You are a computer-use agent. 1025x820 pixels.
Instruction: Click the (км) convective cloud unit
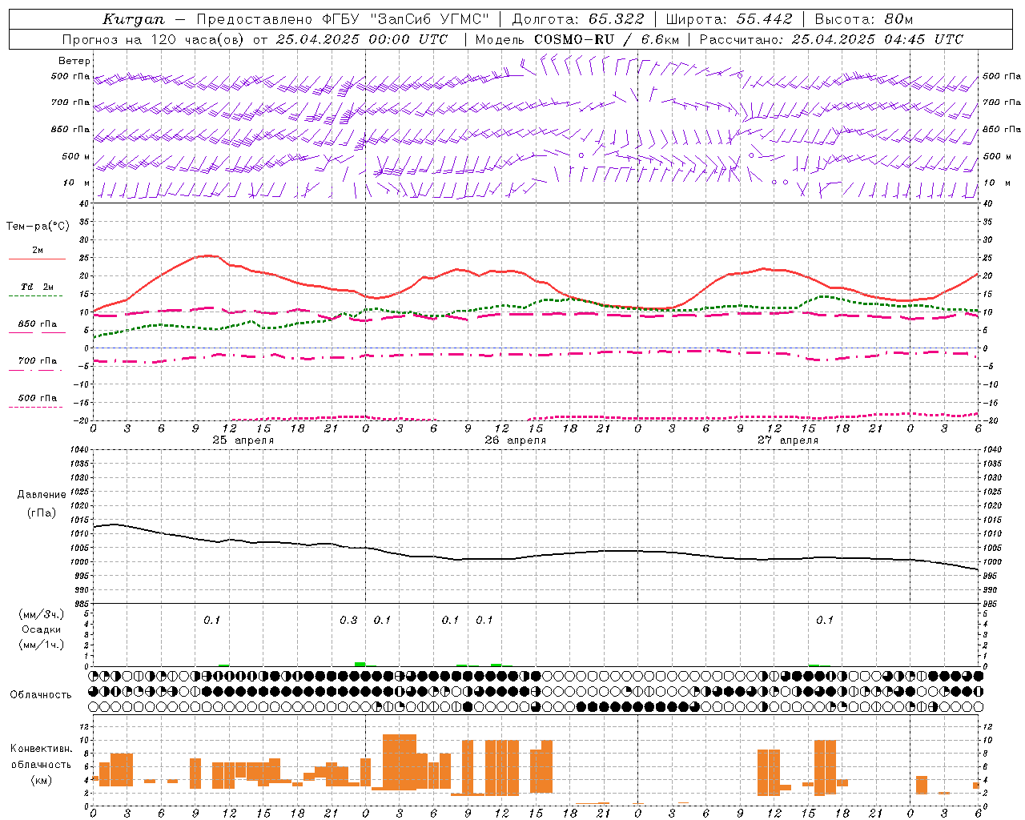(41, 780)
